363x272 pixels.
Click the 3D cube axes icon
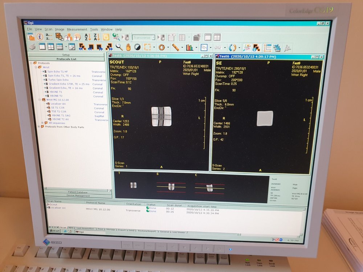[x=287, y=48]
